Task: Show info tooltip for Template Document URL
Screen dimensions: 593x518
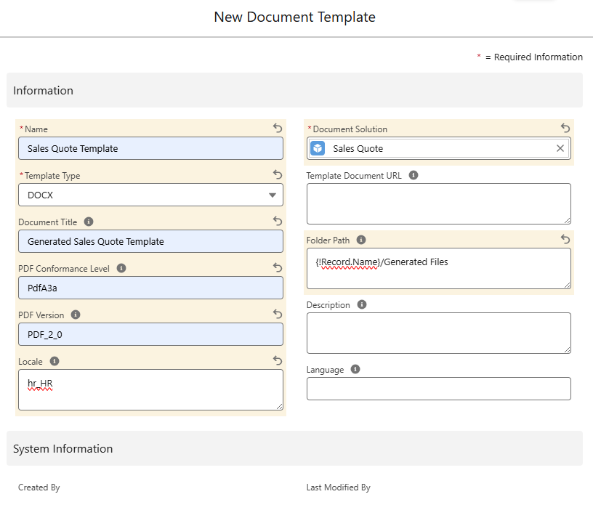Action: (414, 175)
